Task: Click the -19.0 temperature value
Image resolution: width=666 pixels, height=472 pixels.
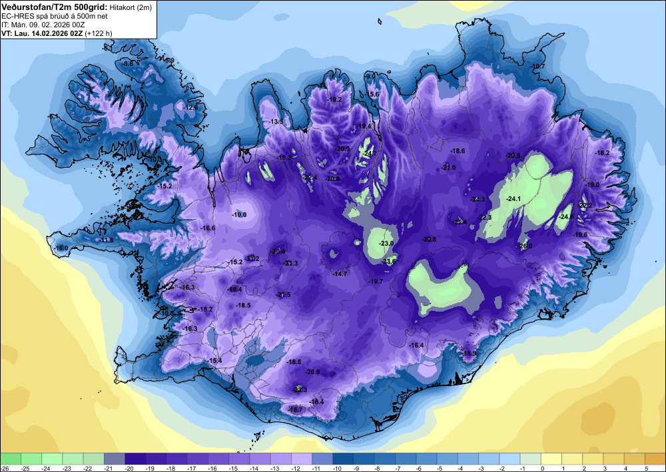Action: pos(593,184)
